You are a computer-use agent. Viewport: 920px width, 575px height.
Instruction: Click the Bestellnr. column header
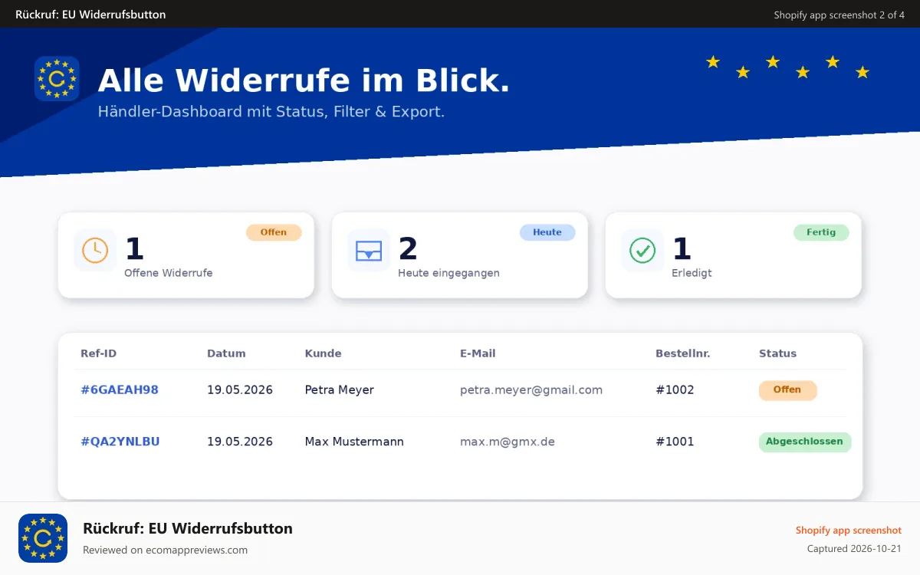682,353
